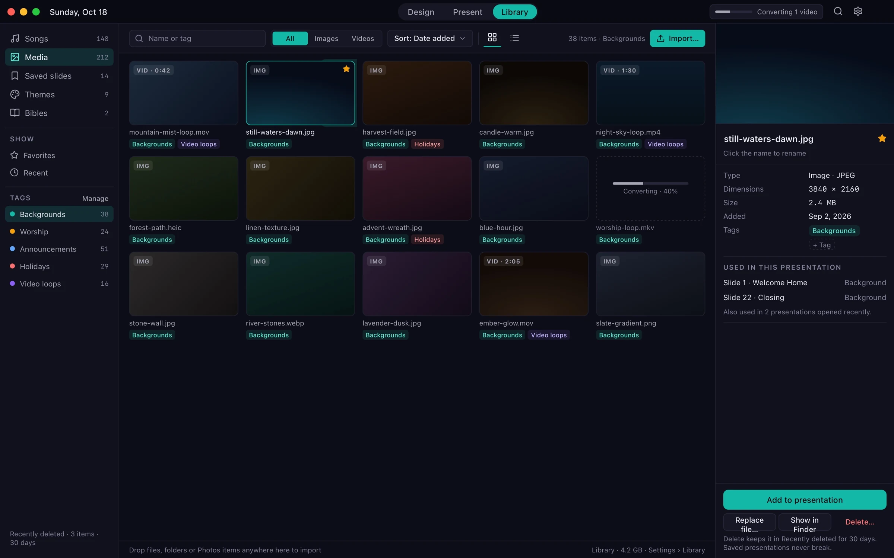The image size is (894, 558).
Task: Open Themes section
Action: (59, 94)
